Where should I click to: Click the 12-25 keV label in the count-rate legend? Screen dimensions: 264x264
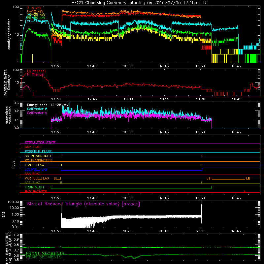pos(36,15)
